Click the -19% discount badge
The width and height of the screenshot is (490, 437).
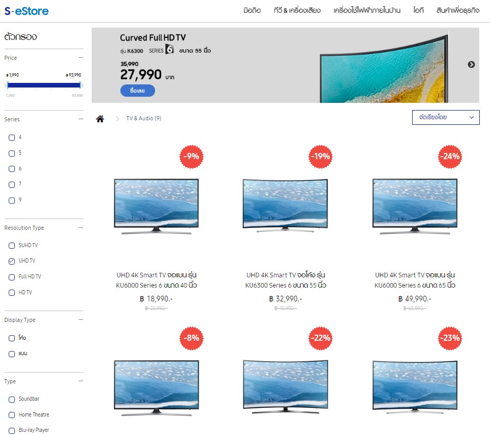tap(320, 157)
